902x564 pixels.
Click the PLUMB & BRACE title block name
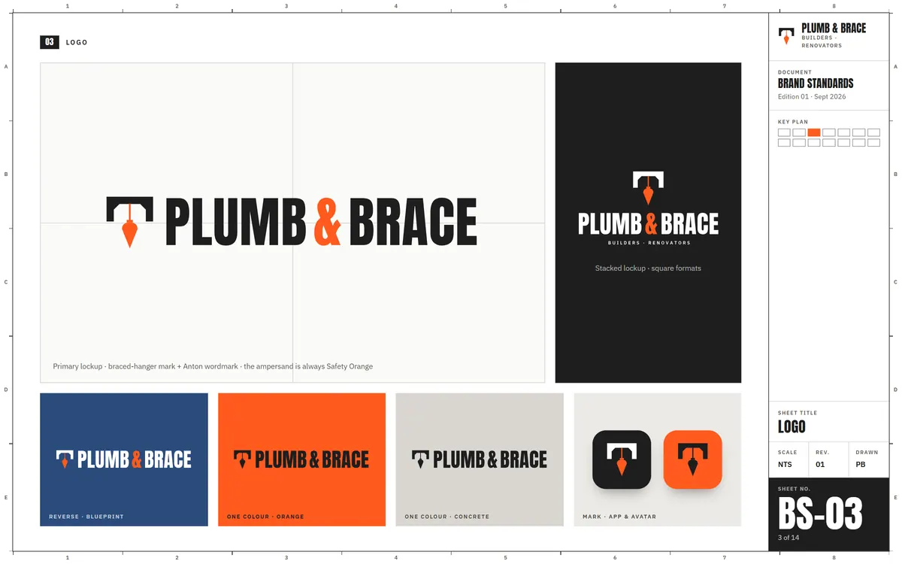[x=834, y=28]
